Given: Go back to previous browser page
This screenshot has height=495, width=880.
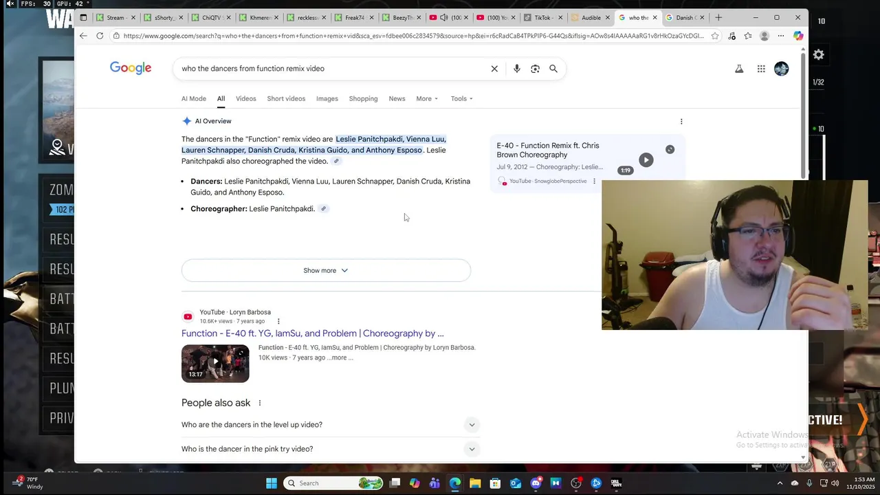Looking at the screenshot, I should [83, 36].
